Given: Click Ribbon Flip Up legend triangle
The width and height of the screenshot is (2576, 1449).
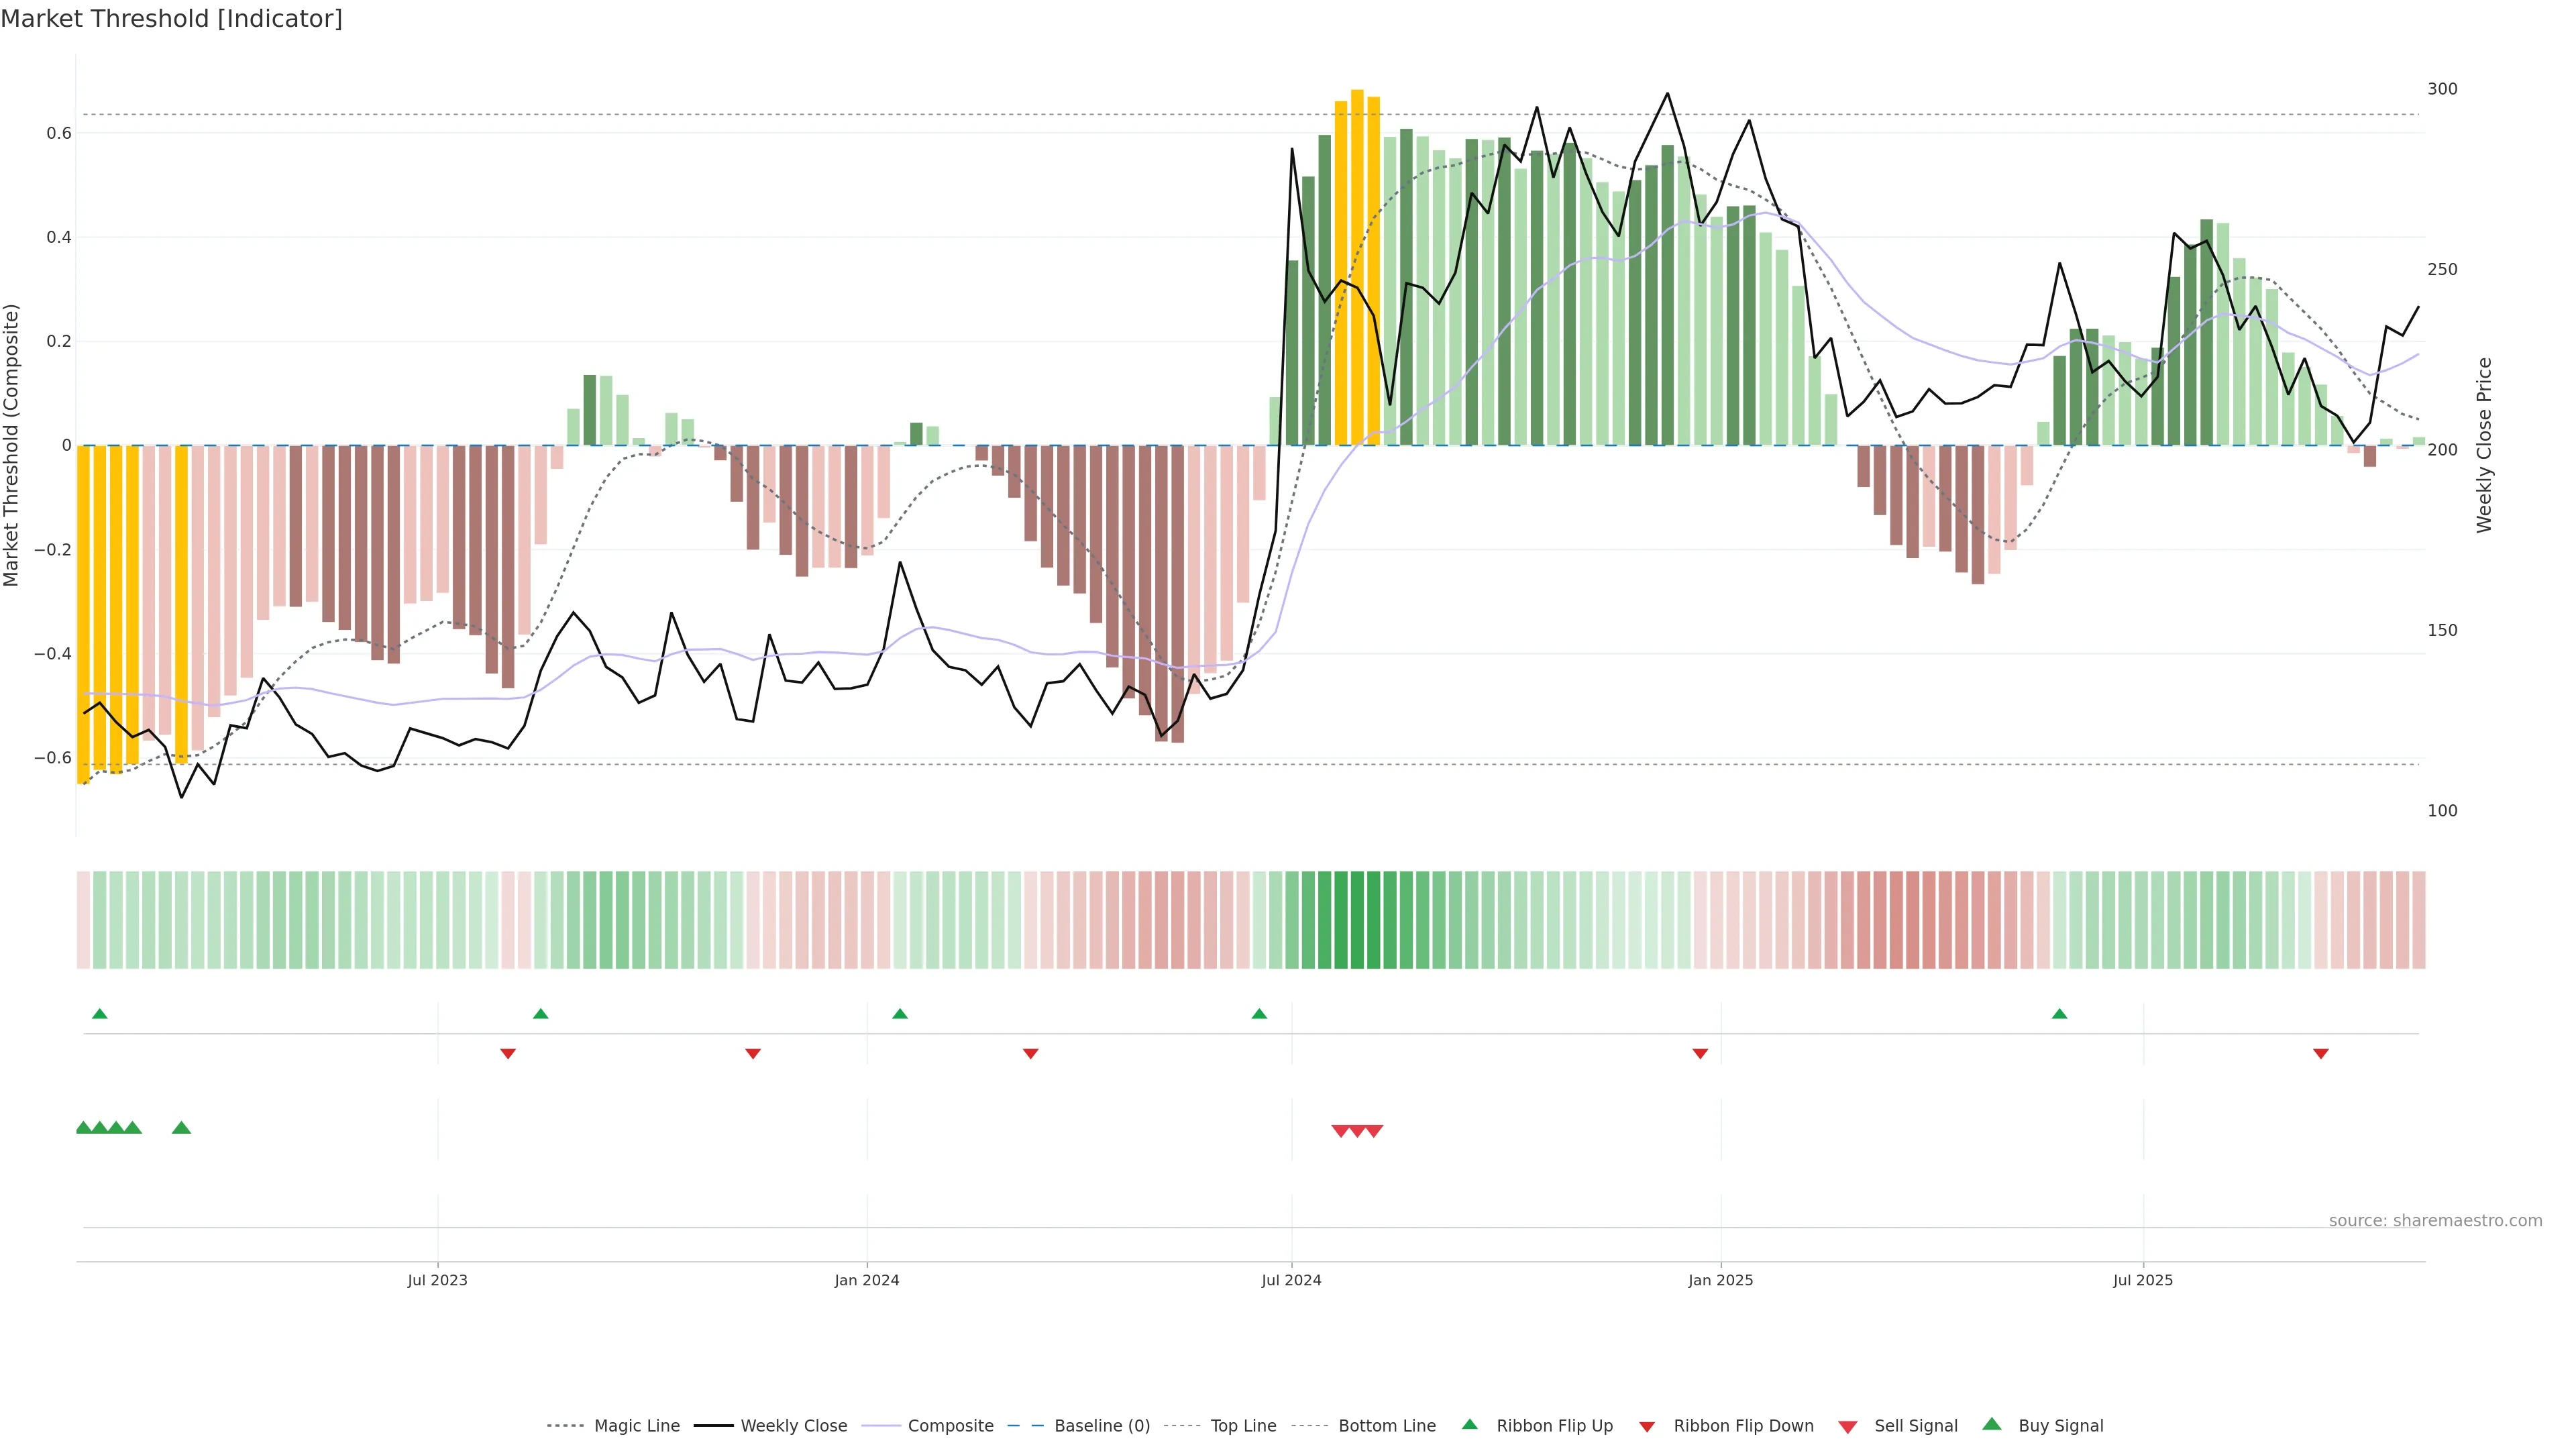Looking at the screenshot, I should click(x=1469, y=1424).
